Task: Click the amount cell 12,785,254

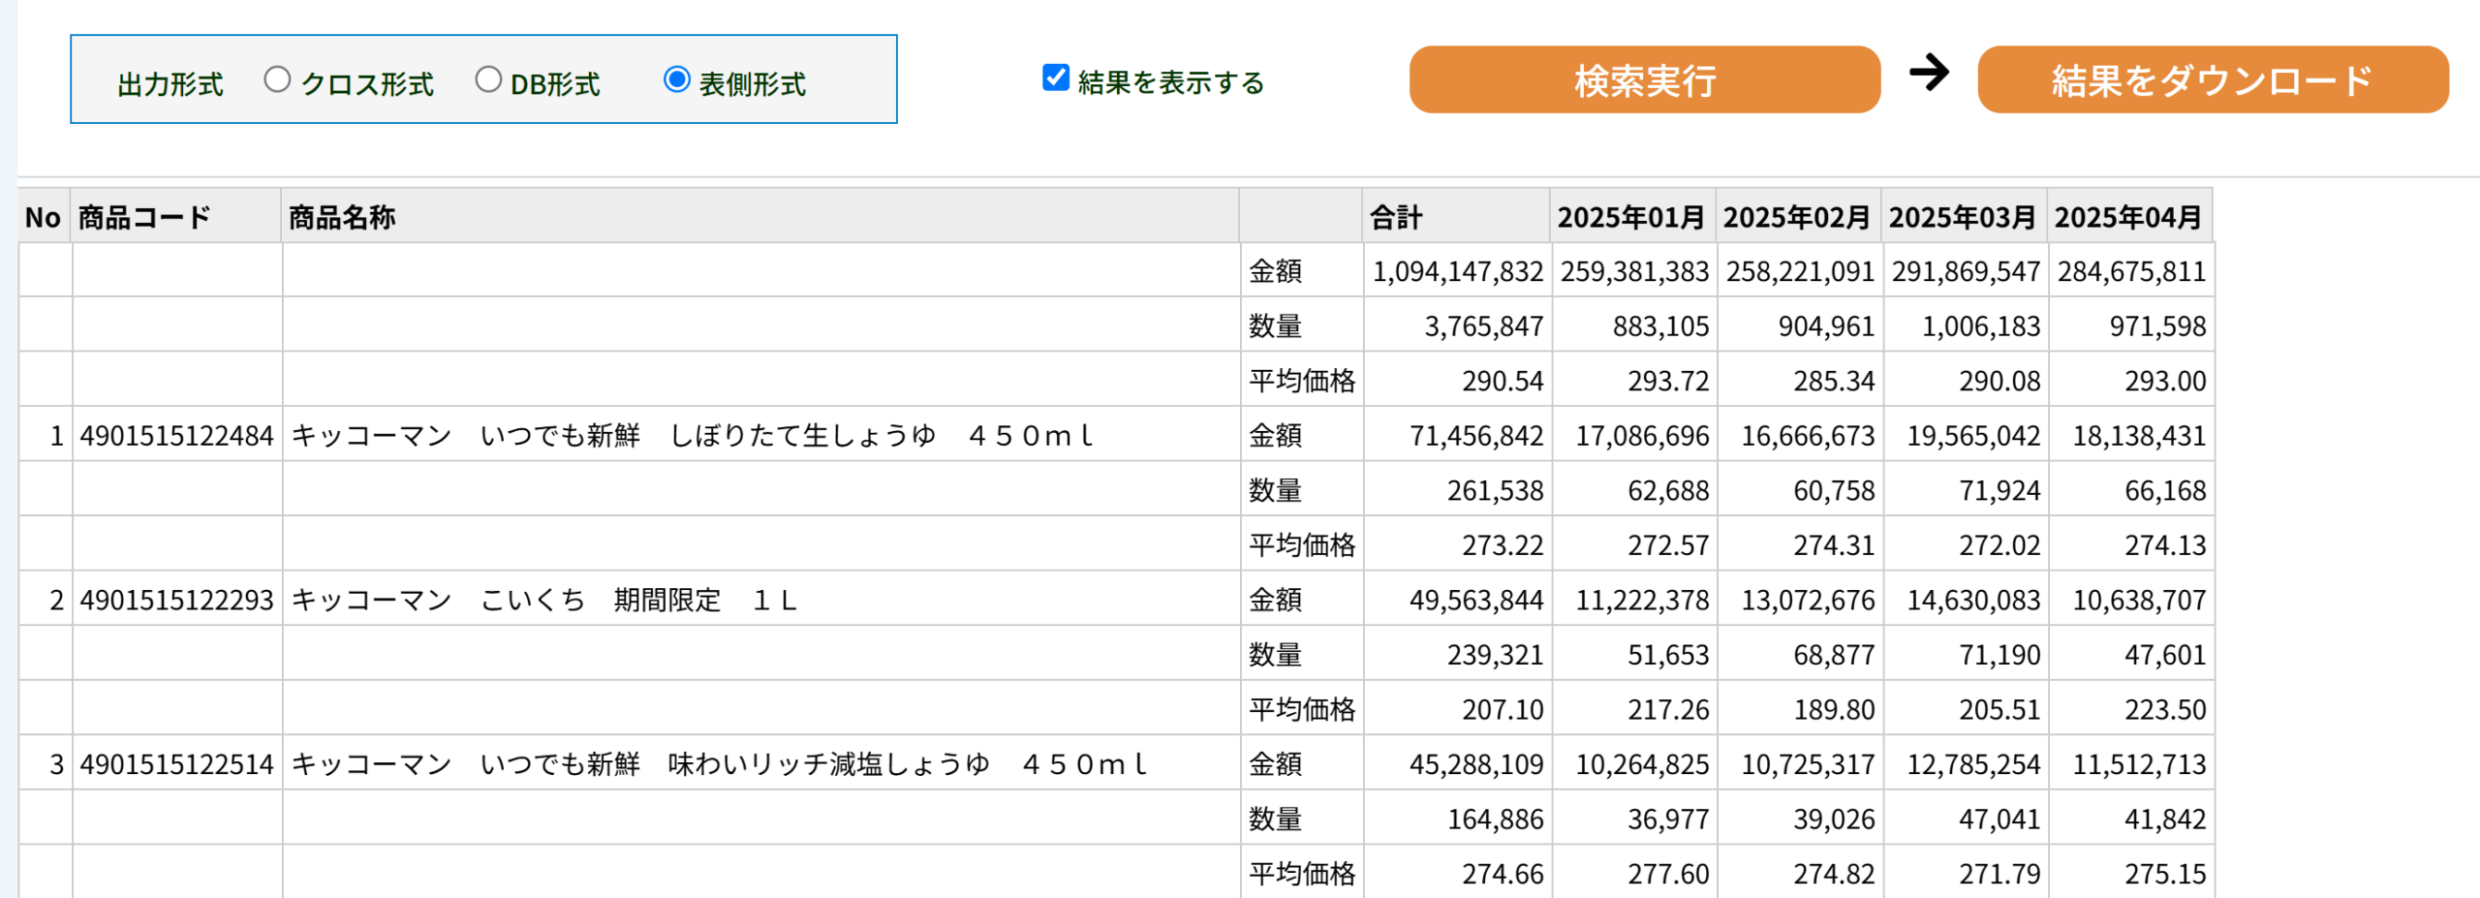Action: (1965, 764)
